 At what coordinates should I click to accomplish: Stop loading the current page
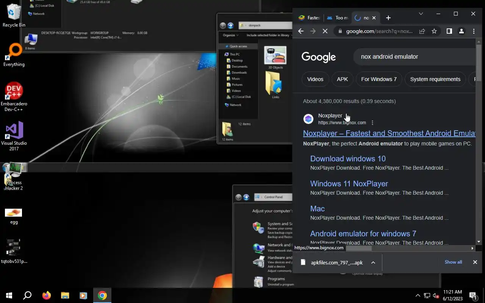point(325,31)
